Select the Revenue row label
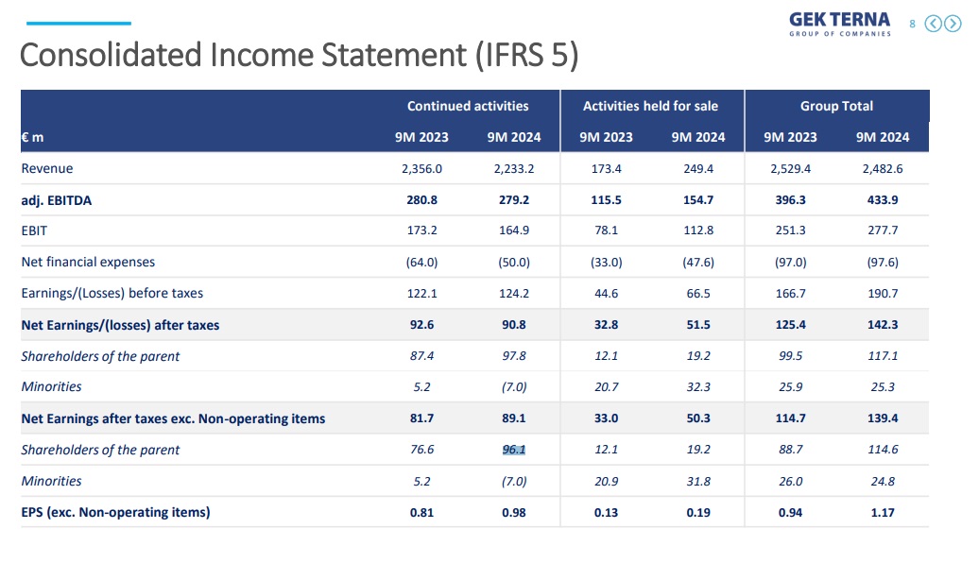This screenshot has height=563, width=979. 47,168
